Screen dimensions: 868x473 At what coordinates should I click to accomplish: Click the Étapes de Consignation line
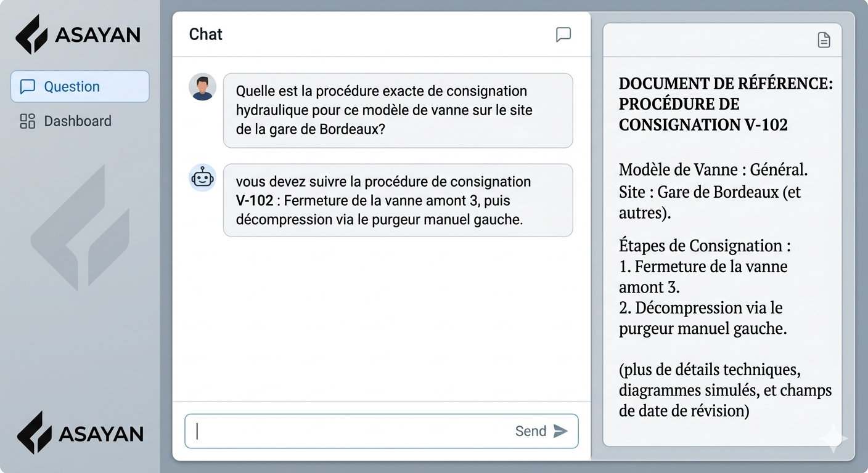(x=705, y=246)
